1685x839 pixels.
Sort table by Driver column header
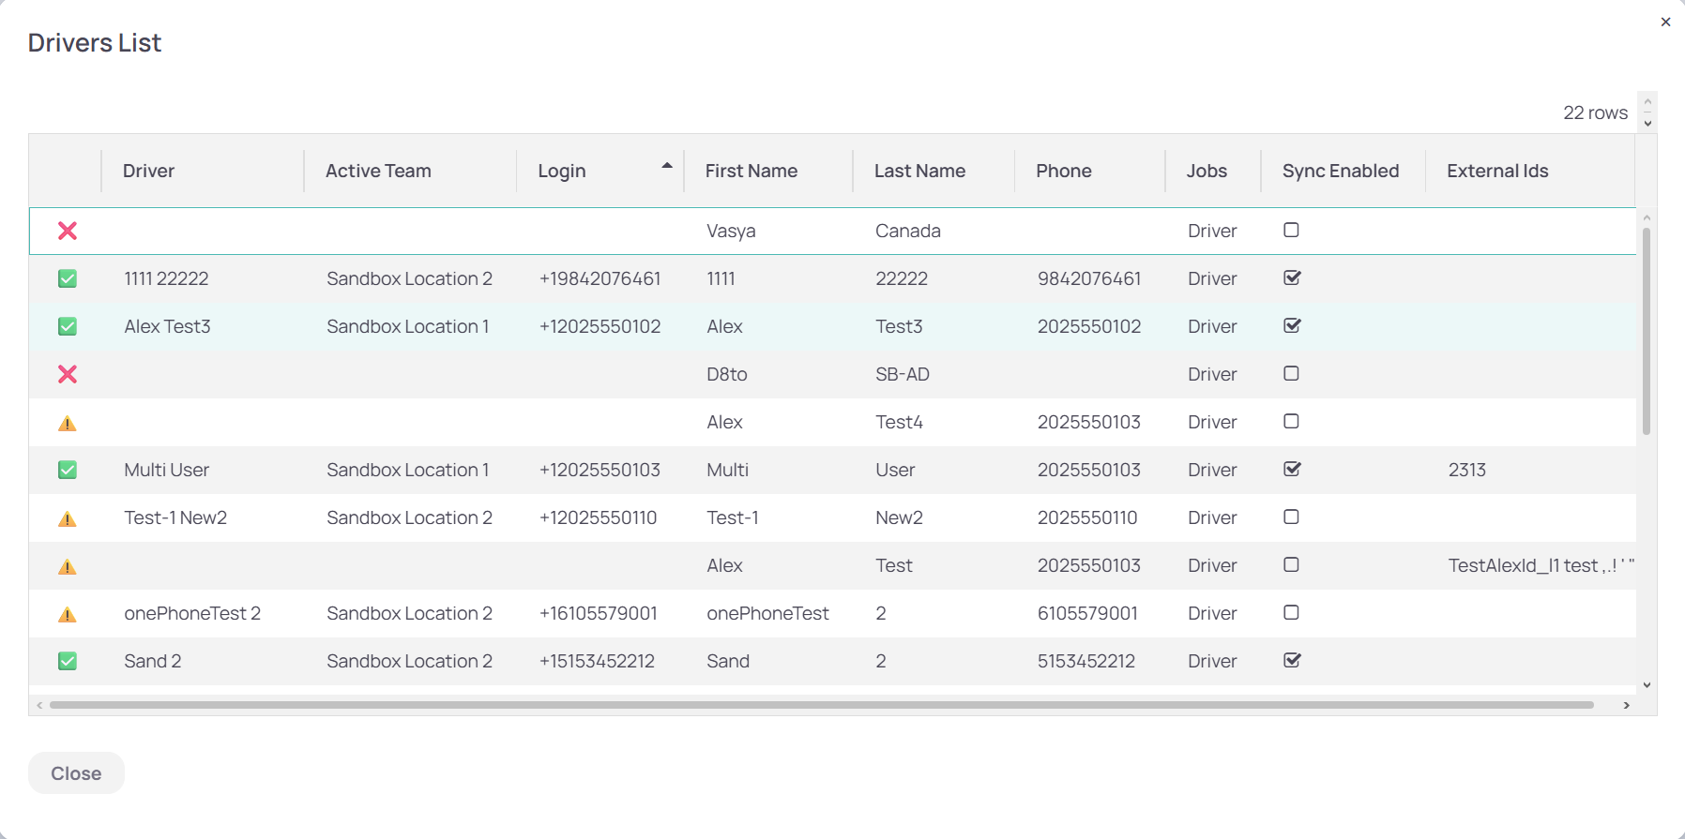(x=148, y=171)
